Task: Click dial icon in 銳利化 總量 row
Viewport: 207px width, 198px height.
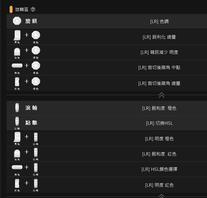Action: [x=36, y=35]
